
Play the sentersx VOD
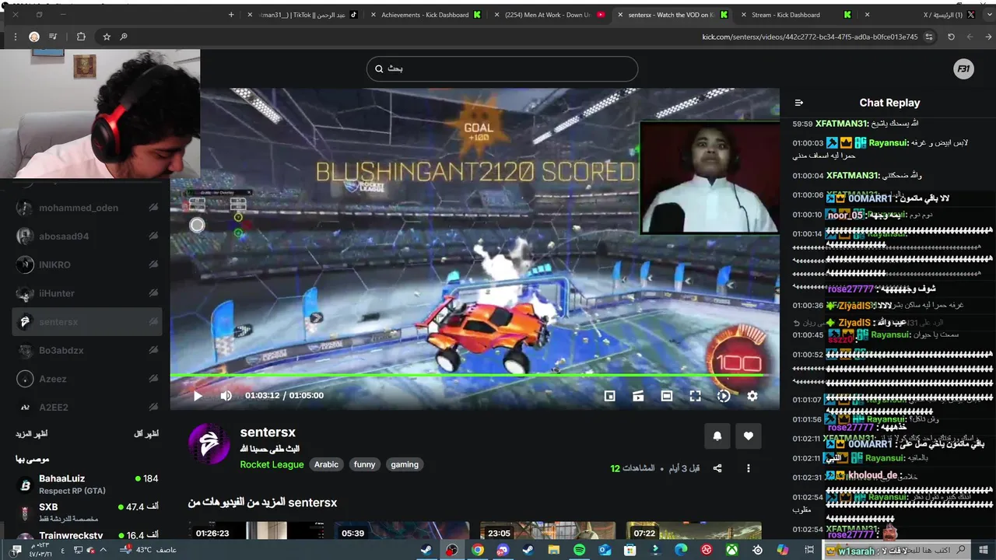[x=198, y=396]
